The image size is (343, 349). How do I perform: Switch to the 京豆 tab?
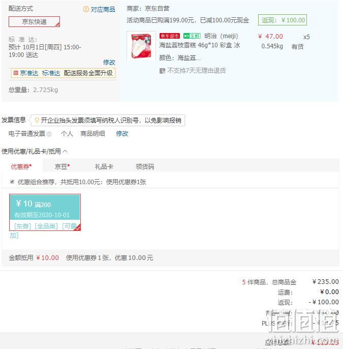click(x=62, y=166)
